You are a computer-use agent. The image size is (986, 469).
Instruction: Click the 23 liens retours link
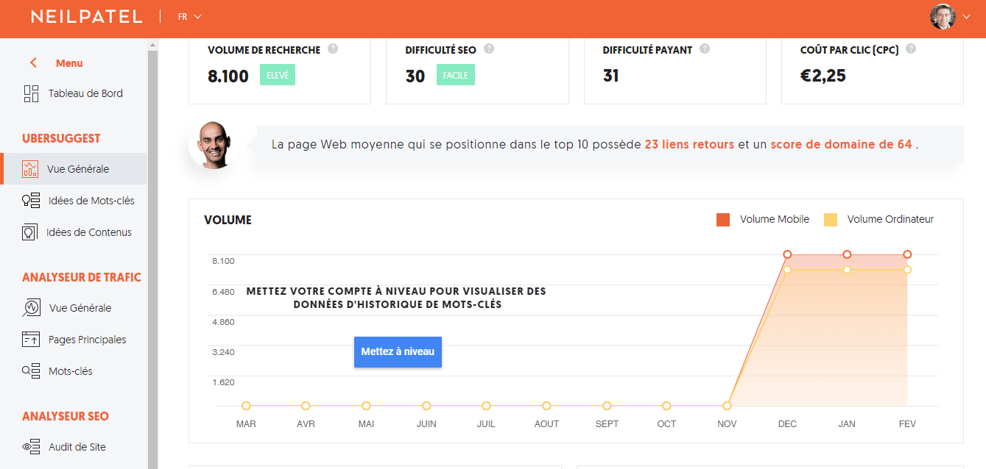(x=689, y=144)
